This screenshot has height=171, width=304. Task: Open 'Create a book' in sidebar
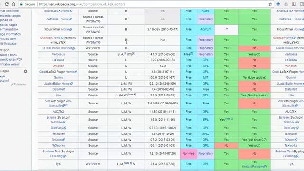pyautogui.click(x=9, y=55)
